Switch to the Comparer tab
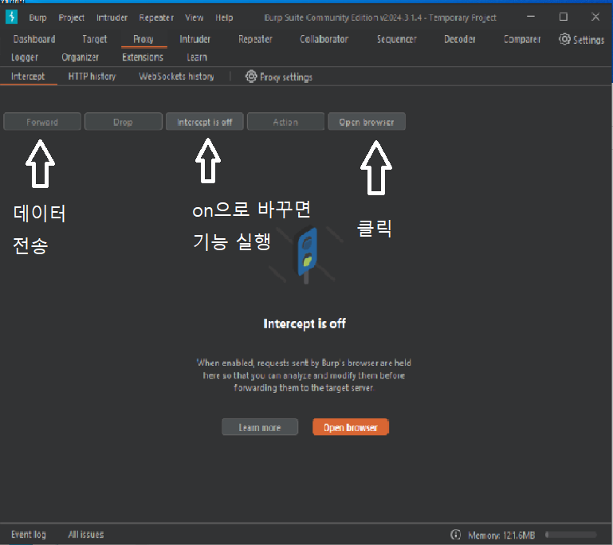The height and width of the screenshot is (545, 613). click(x=522, y=39)
